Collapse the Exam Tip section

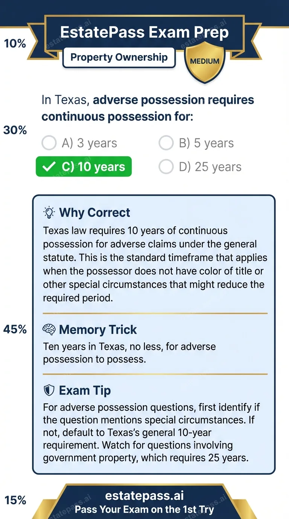pos(84,390)
